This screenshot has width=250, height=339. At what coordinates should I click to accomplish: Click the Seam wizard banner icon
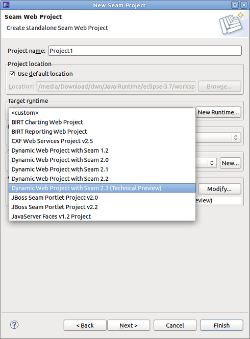[x=232, y=23]
